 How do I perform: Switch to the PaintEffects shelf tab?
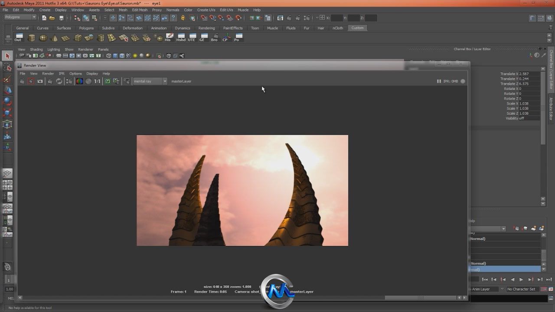(233, 28)
